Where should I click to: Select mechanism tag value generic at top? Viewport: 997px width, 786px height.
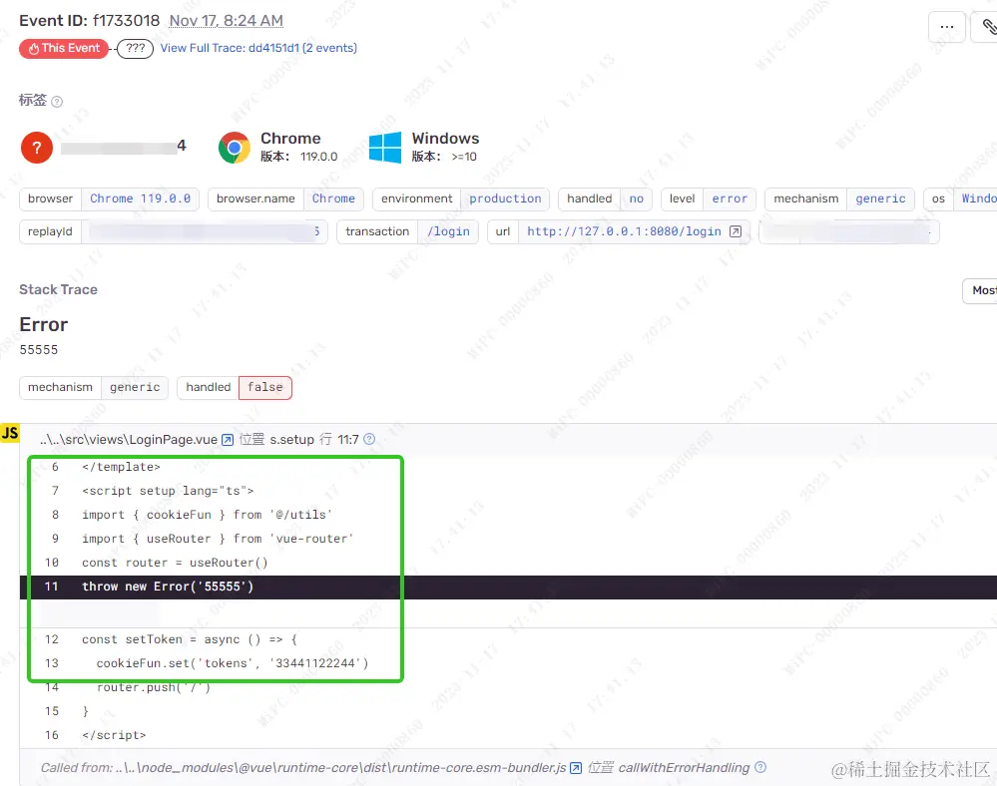tap(880, 198)
